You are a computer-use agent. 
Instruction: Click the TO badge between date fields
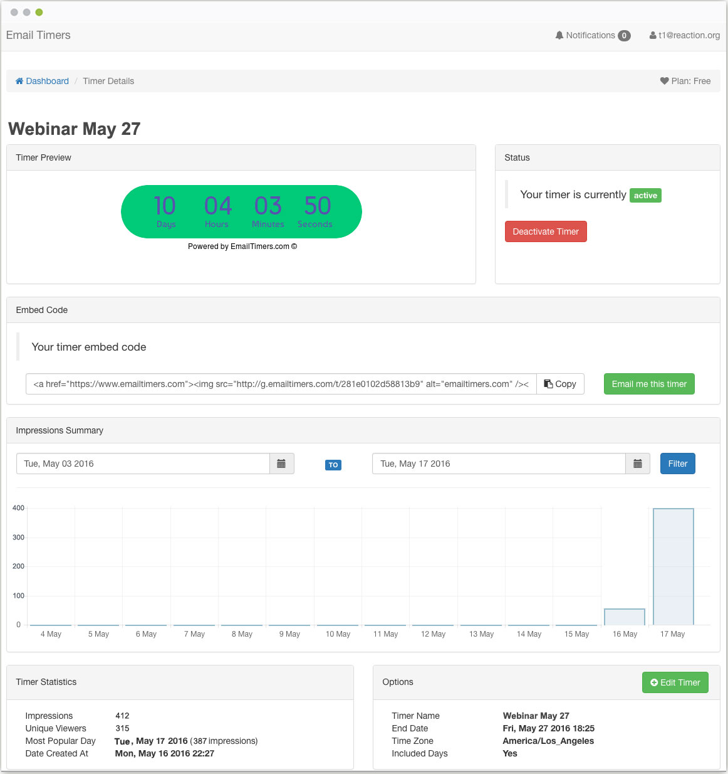(x=333, y=465)
